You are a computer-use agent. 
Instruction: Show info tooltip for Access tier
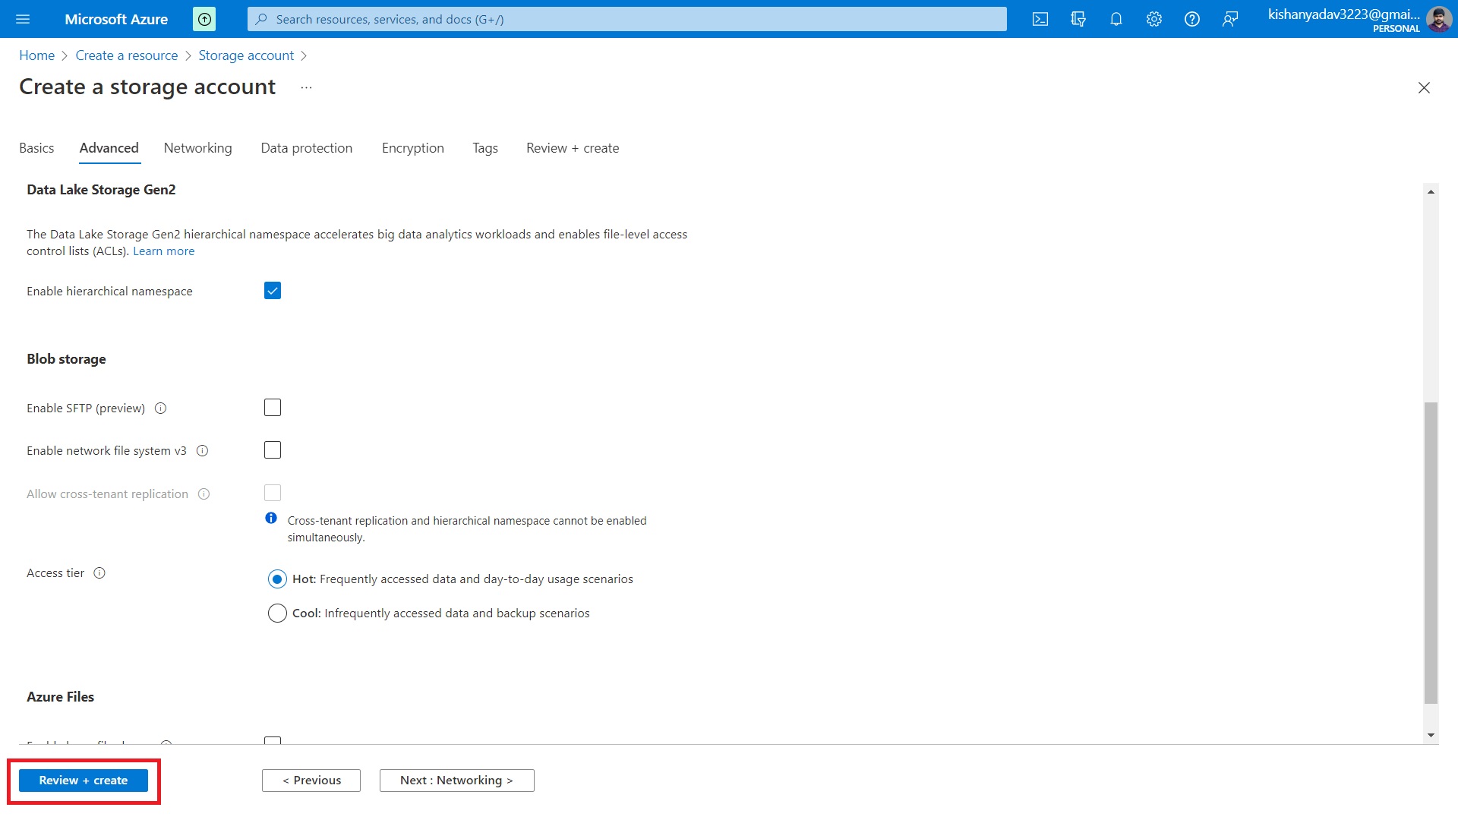pyautogui.click(x=99, y=573)
